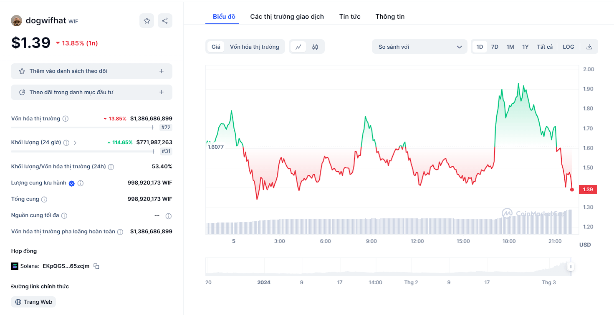The height and width of the screenshot is (315, 614).
Task: Click the USD currency label
Action: click(x=585, y=245)
